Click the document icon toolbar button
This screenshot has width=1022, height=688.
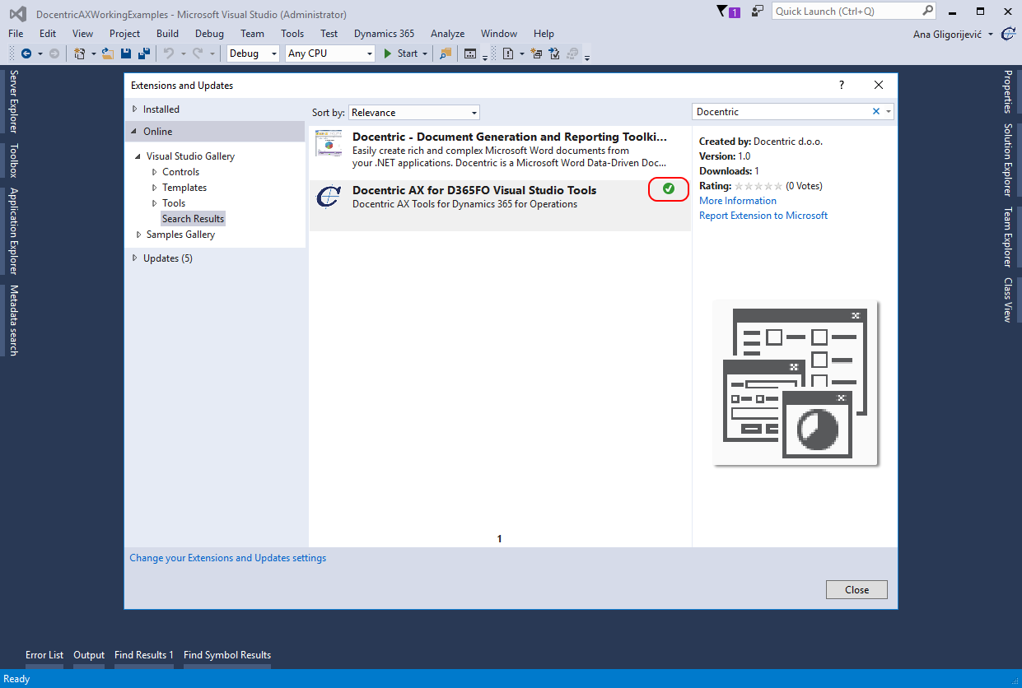[x=508, y=53]
